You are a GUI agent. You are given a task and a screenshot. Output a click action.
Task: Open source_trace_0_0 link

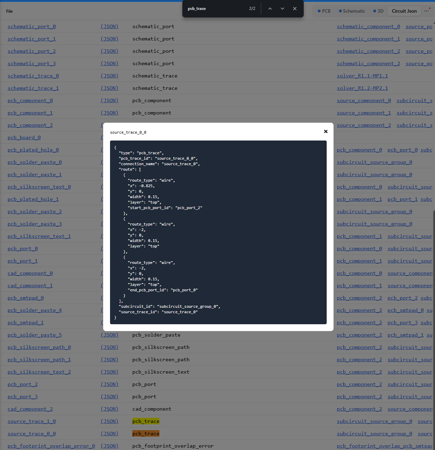click(x=32, y=434)
